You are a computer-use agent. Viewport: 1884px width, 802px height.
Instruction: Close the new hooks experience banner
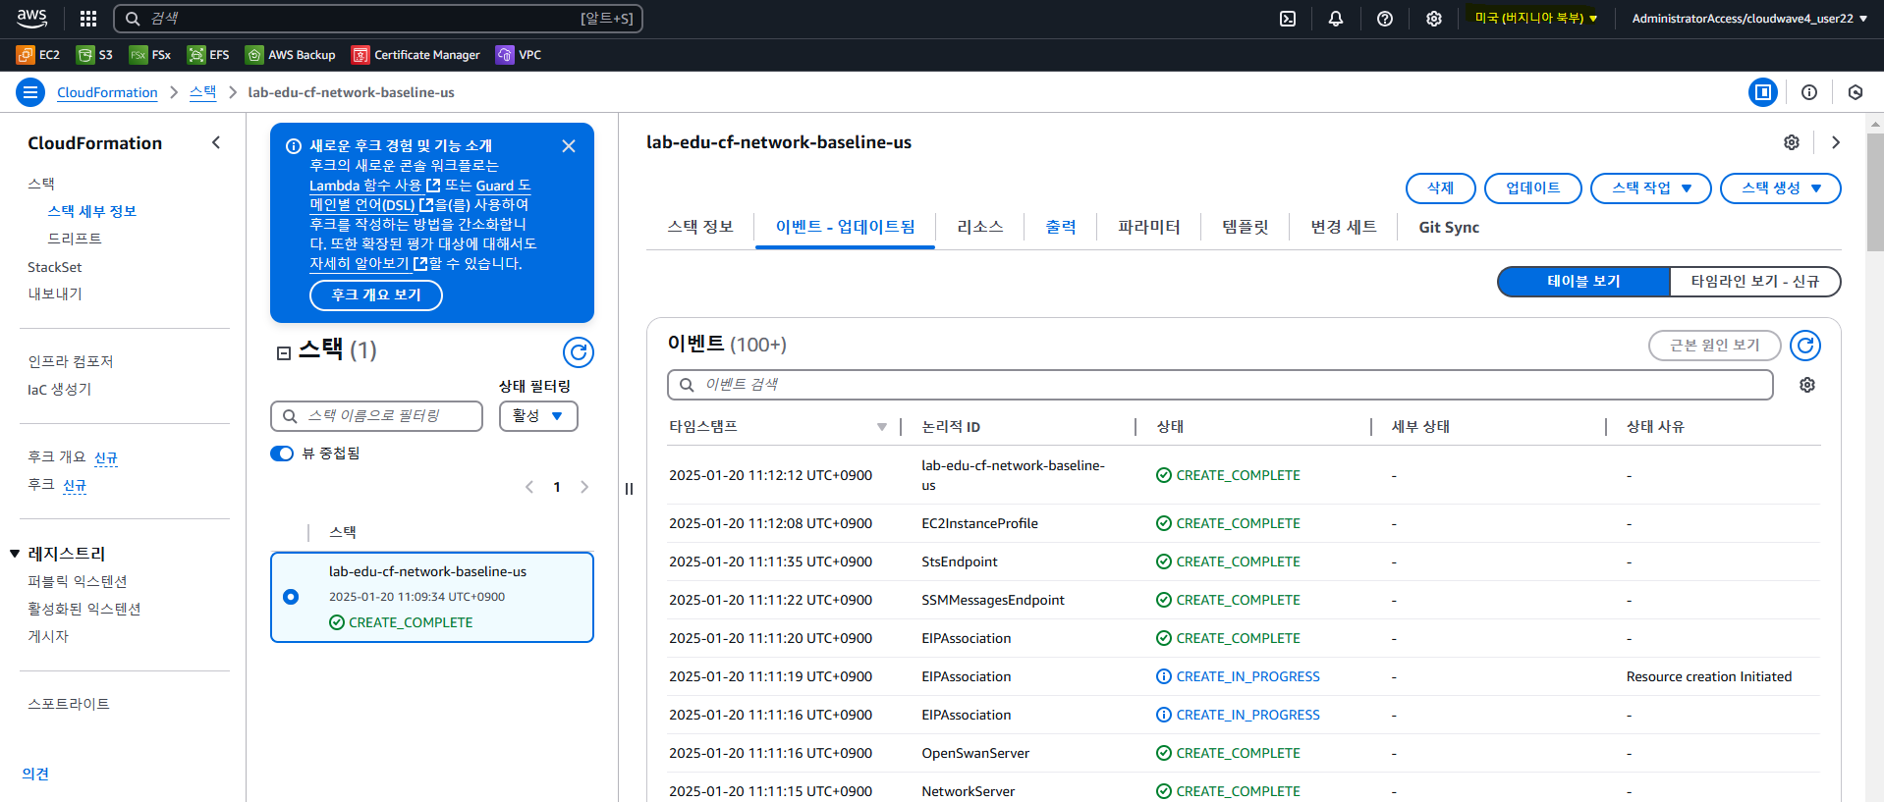[569, 146]
